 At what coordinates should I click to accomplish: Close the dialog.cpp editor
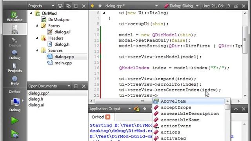(244, 6)
